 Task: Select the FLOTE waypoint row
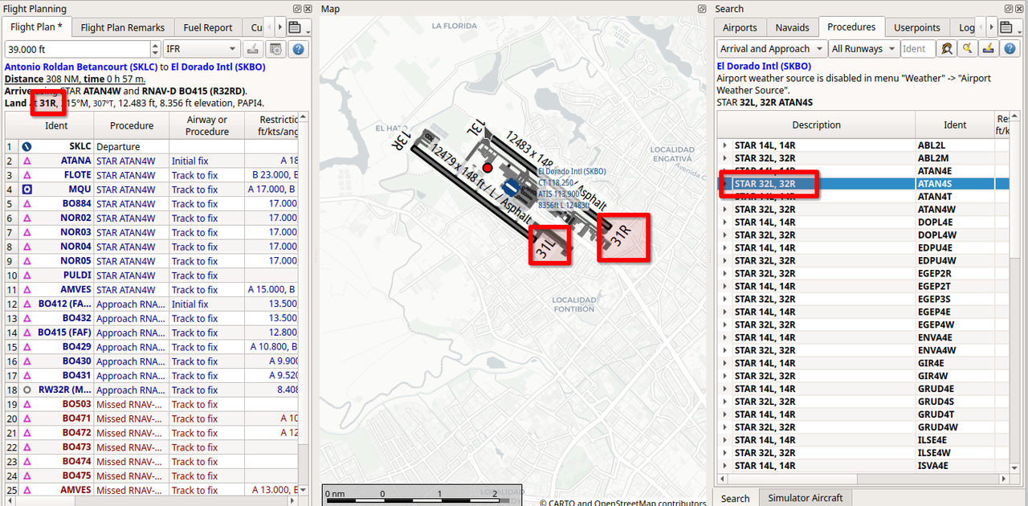point(152,175)
